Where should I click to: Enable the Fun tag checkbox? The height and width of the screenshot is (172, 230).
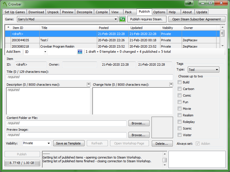(179, 102)
